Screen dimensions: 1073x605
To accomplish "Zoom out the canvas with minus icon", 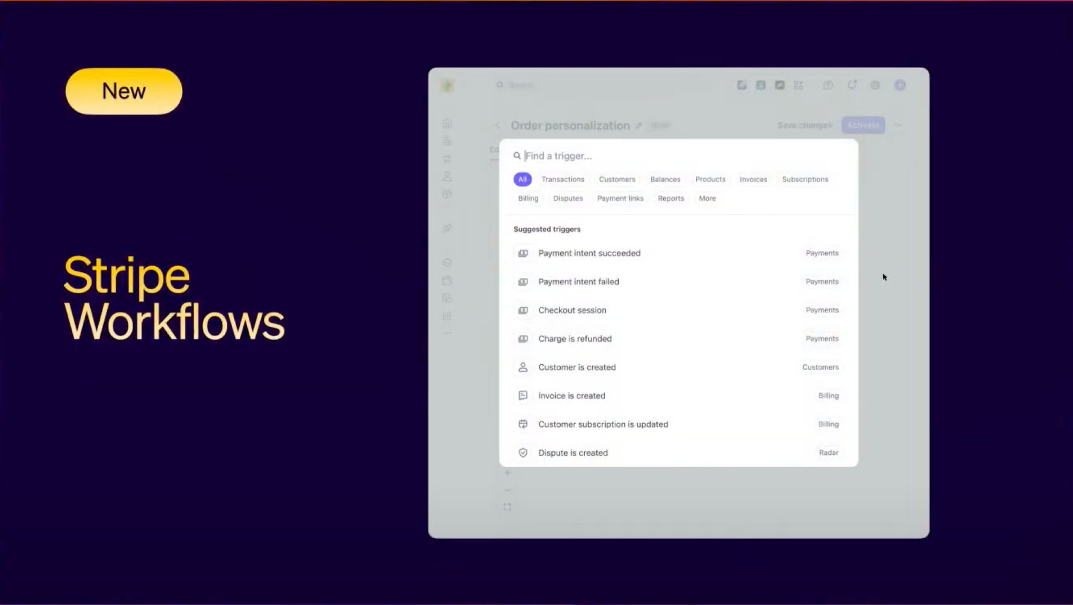I will click(x=507, y=490).
